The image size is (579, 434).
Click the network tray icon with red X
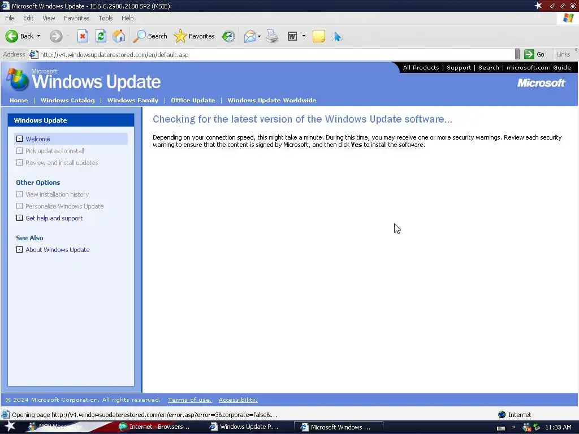[x=526, y=427]
